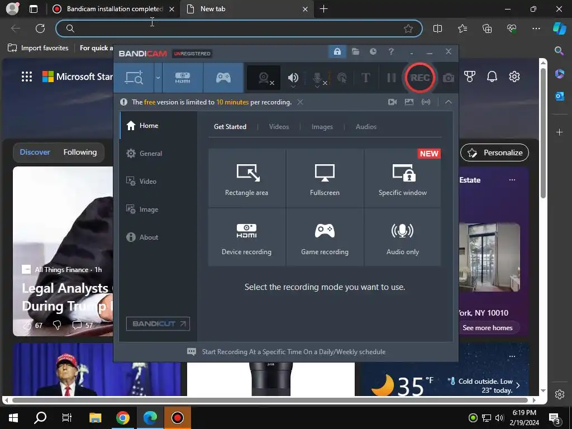Switch to the Videos tab
572x429 pixels.
pyautogui.click(x=279, y=127)
